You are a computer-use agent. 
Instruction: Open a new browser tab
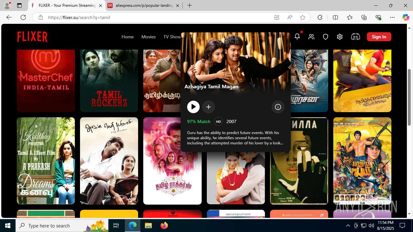pyautogui.click(x=190, y=5)
